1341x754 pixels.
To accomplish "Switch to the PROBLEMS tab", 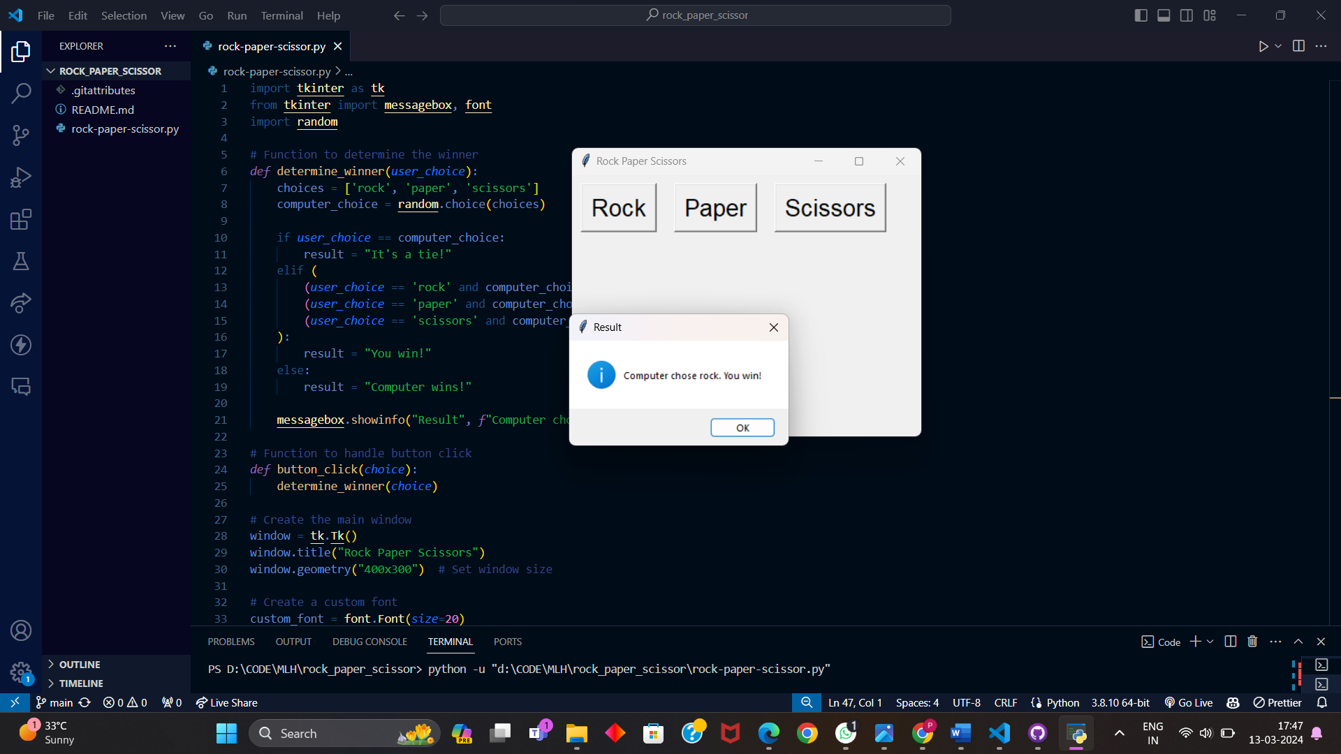I will tap(230, 642).
